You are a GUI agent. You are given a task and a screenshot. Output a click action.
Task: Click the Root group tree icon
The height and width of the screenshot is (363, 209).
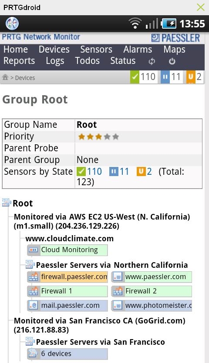[x=7, y=203]
